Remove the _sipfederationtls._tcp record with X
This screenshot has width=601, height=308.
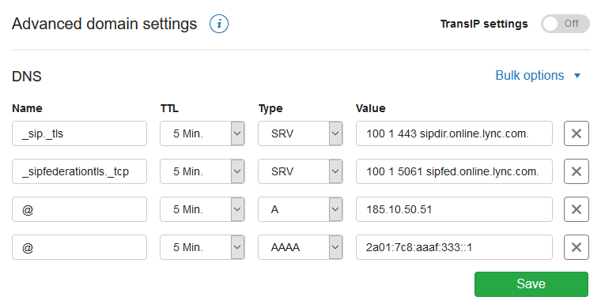coord(576,171)
